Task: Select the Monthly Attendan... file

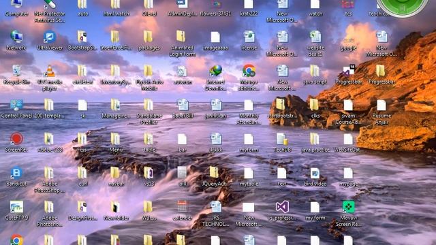Action: pyautogui.click(x=249, y=105)
